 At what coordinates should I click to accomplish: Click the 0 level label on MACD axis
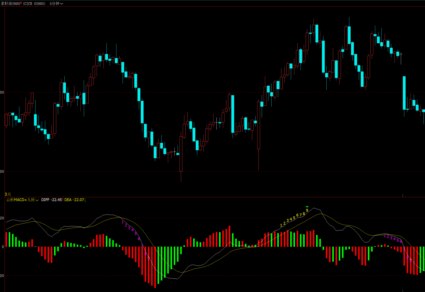pyautogui.click(x=2, y=247)
